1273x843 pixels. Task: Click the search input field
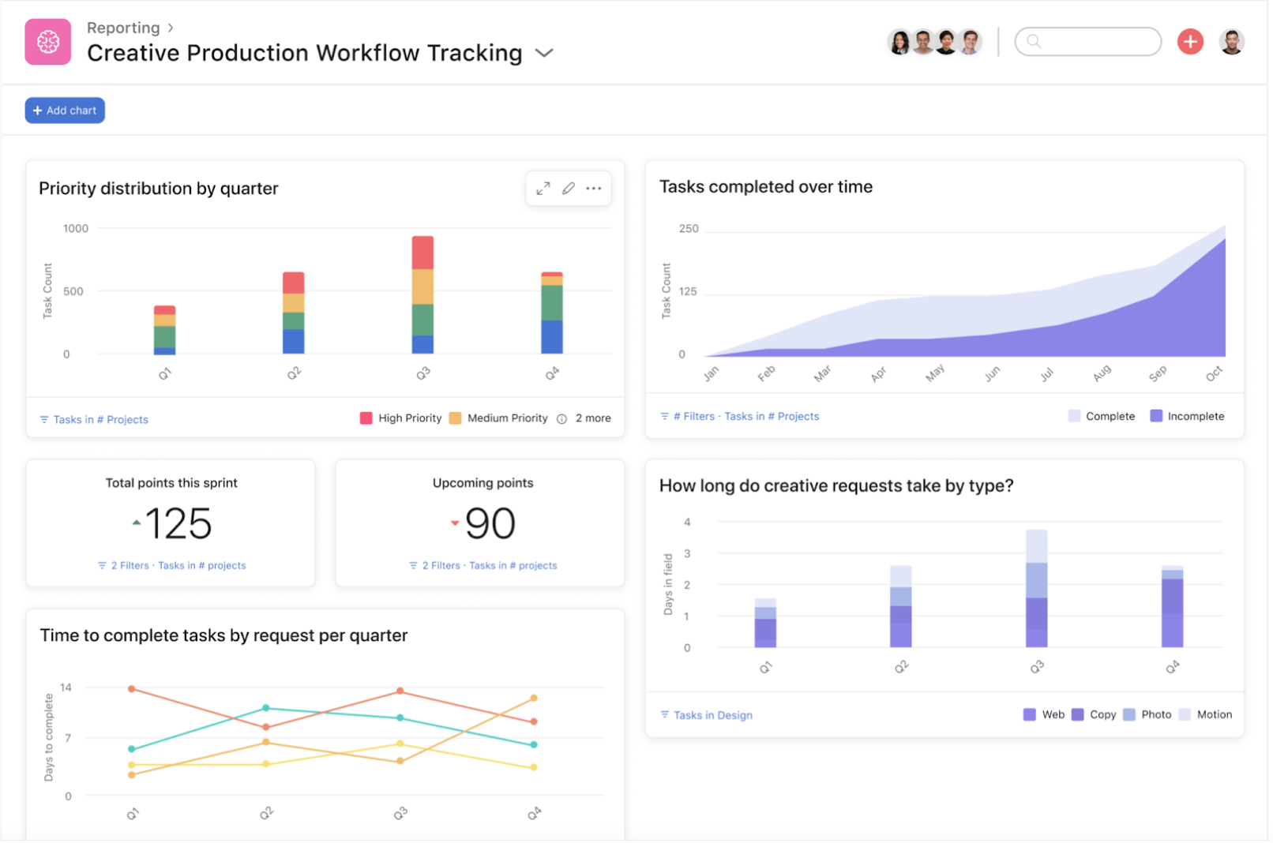1087,41
